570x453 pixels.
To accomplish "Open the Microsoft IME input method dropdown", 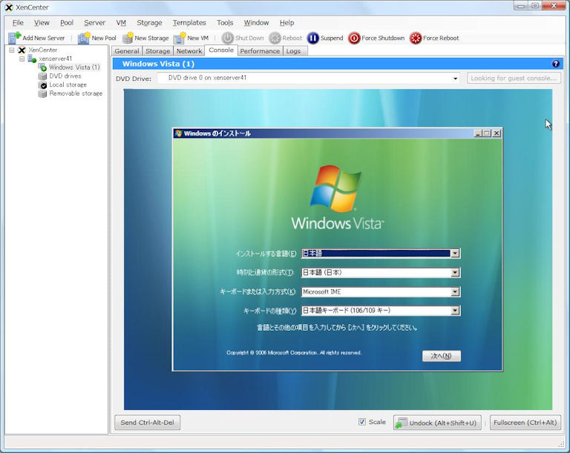I will point(455,291).
